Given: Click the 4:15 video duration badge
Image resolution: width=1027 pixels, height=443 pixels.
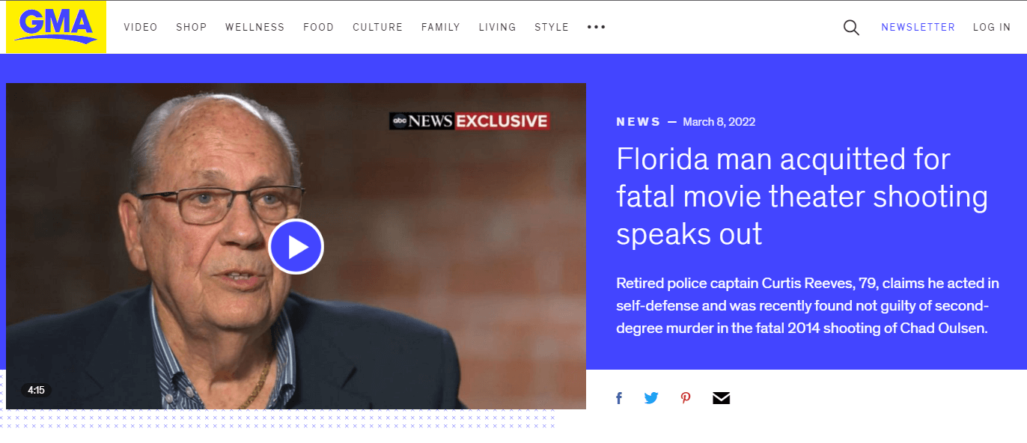Looking at the screenshot, I should 37,390.
